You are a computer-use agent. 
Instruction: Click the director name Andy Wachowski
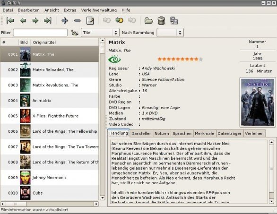[158, 68]
